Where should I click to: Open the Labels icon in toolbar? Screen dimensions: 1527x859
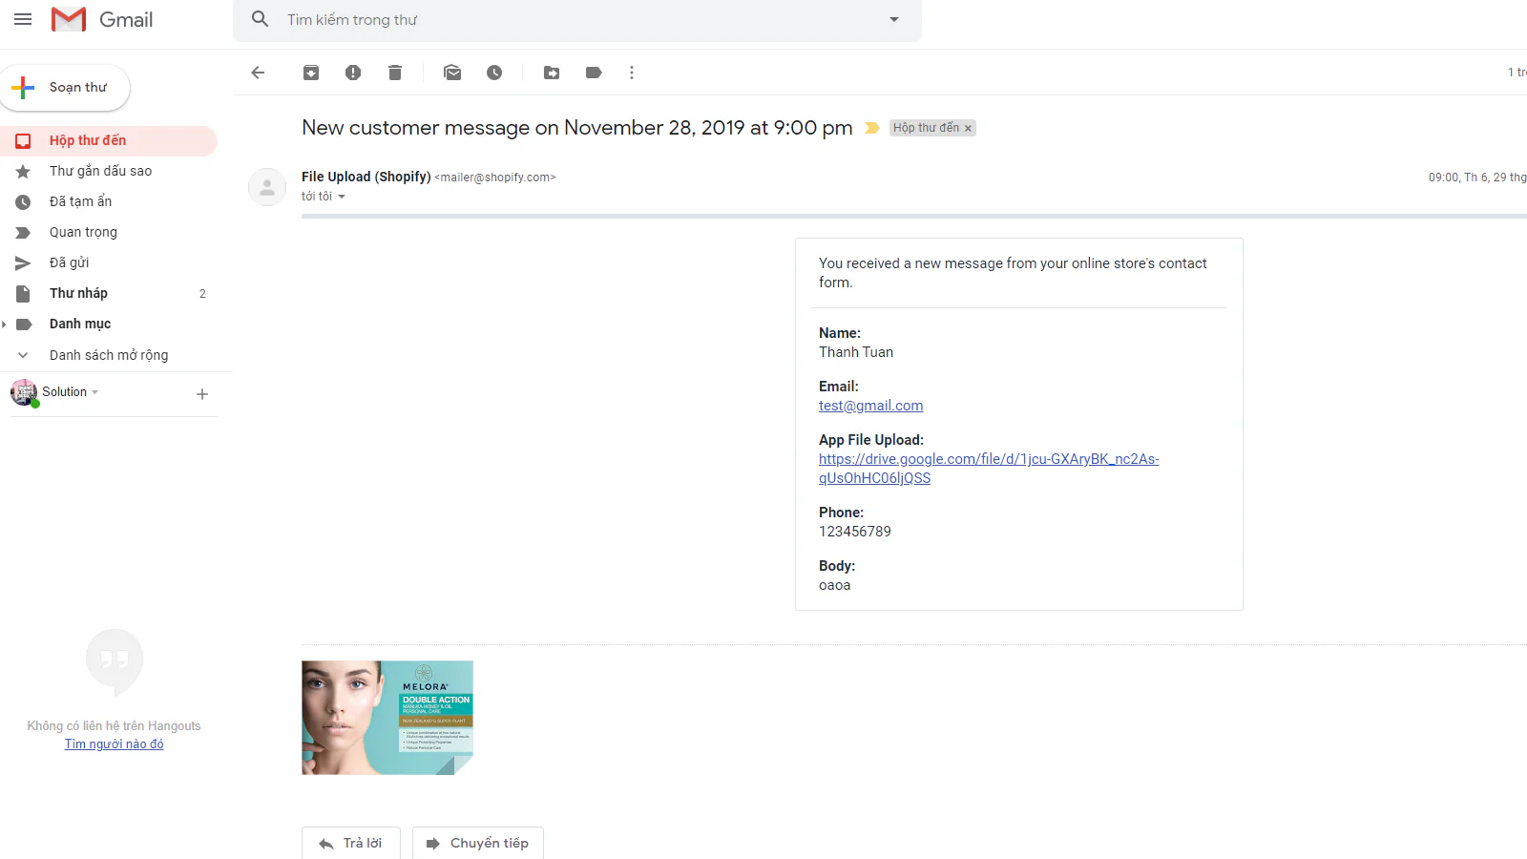[x=594, y=73]
